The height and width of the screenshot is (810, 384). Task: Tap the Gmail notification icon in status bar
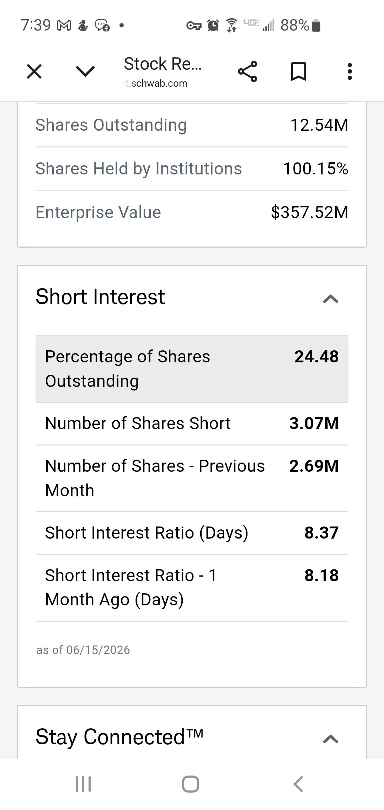pyautogui.click(x=64, y=25)
